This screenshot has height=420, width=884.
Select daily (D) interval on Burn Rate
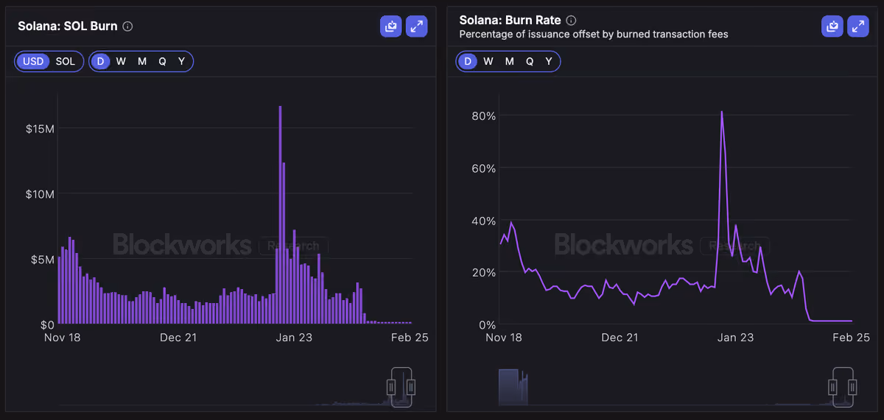tap(467, 61)
